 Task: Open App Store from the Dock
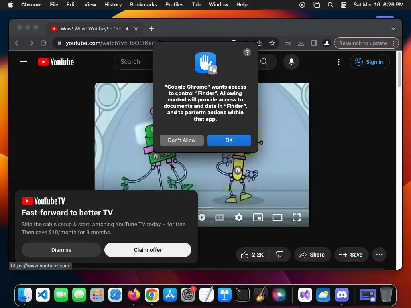pos(170,295)
